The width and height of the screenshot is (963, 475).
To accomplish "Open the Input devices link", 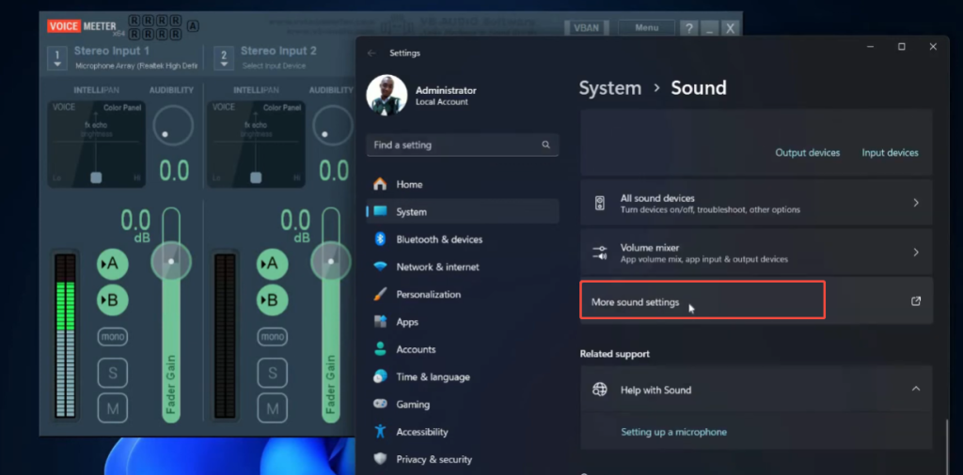I will click(x=890, y=153).
